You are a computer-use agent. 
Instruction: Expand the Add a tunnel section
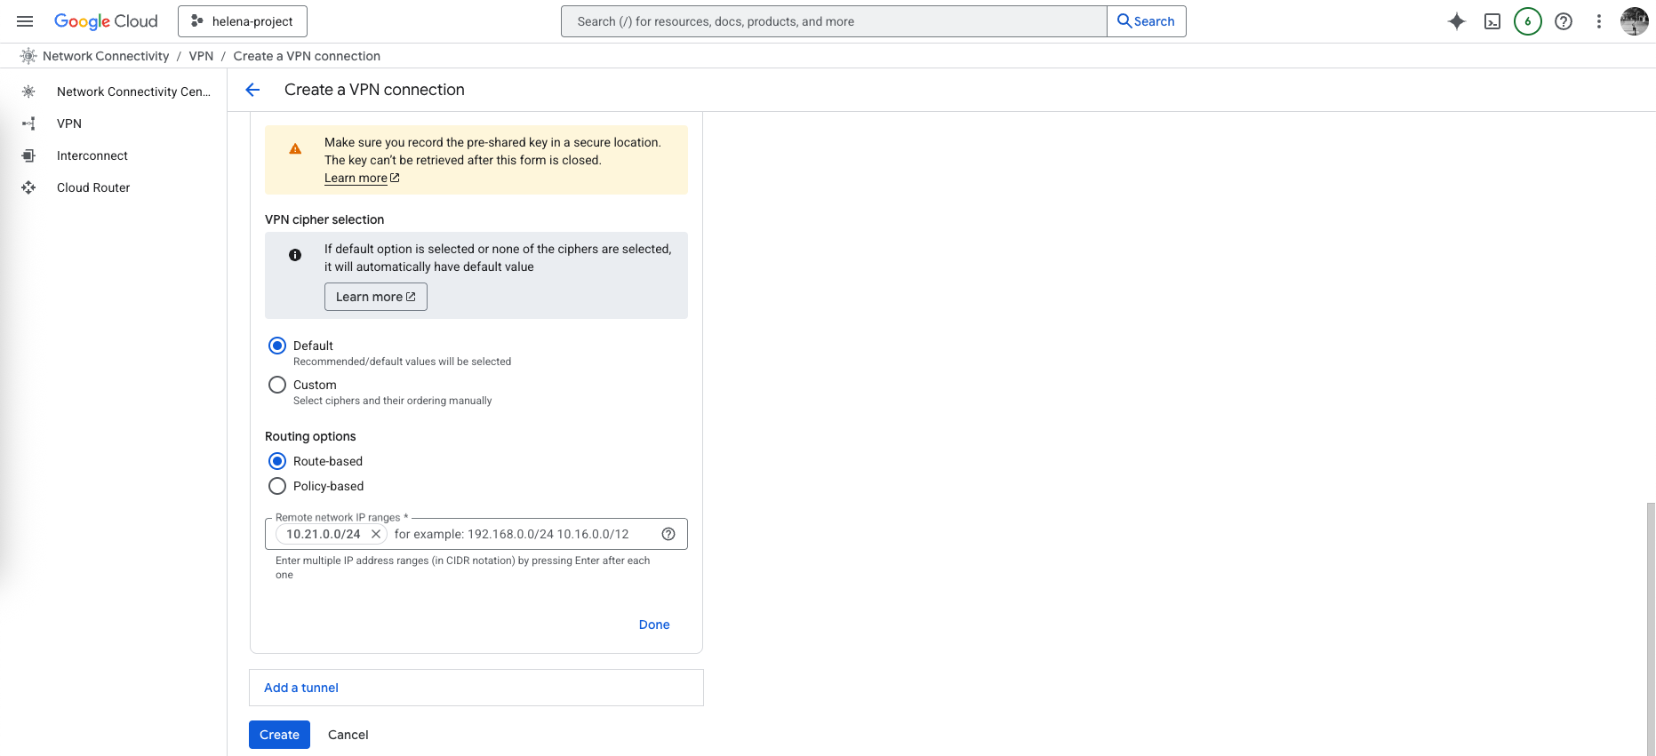coord(301,688)
